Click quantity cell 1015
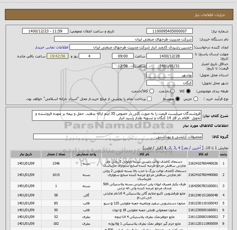Image resolution: width=237 pixels, height=230 pixels. 56,175
